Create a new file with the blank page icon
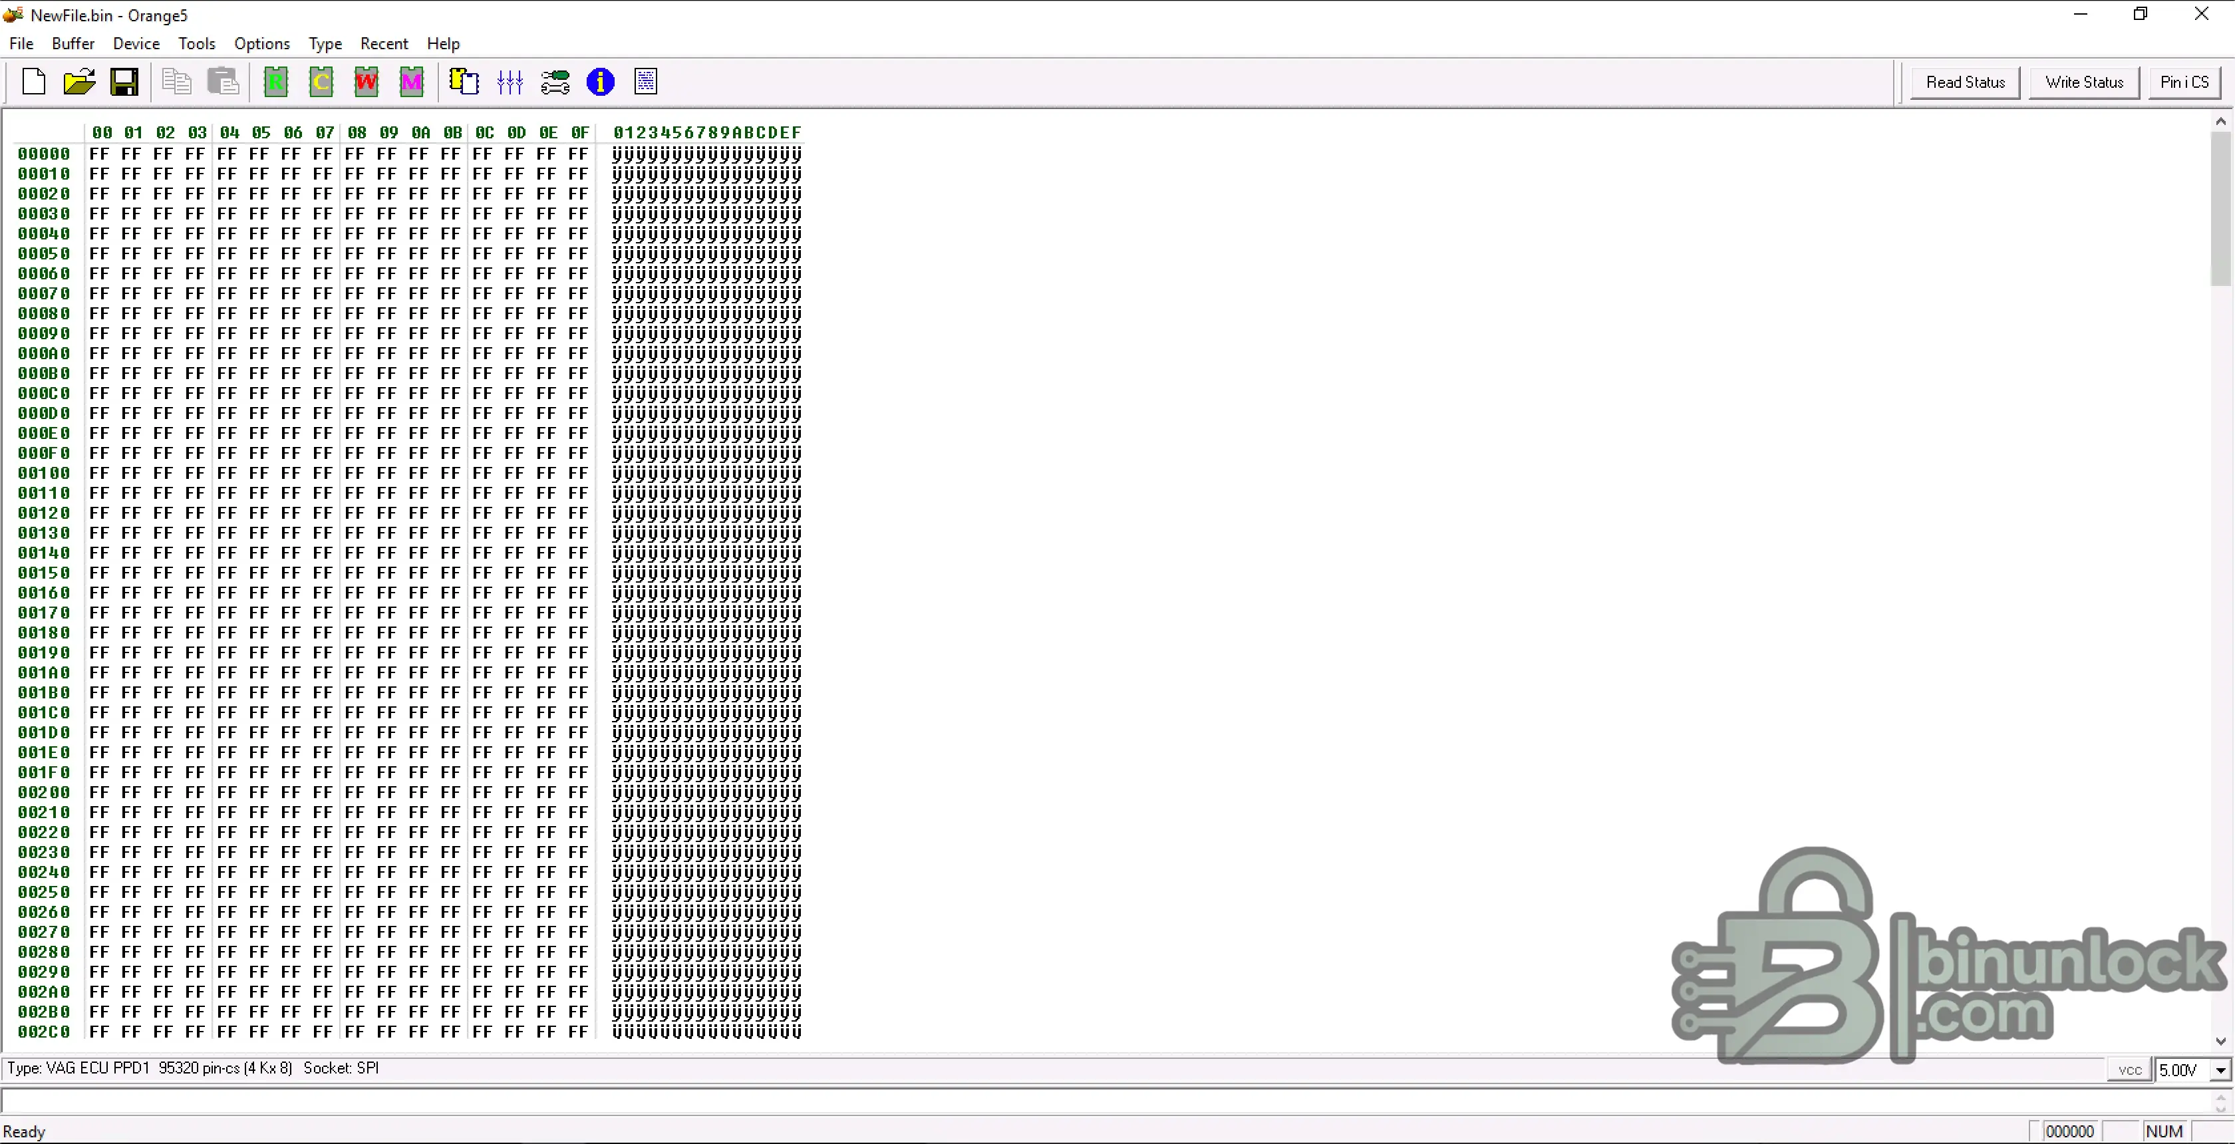Screen dimensions: 2235x1144 [x=34, y=82]
